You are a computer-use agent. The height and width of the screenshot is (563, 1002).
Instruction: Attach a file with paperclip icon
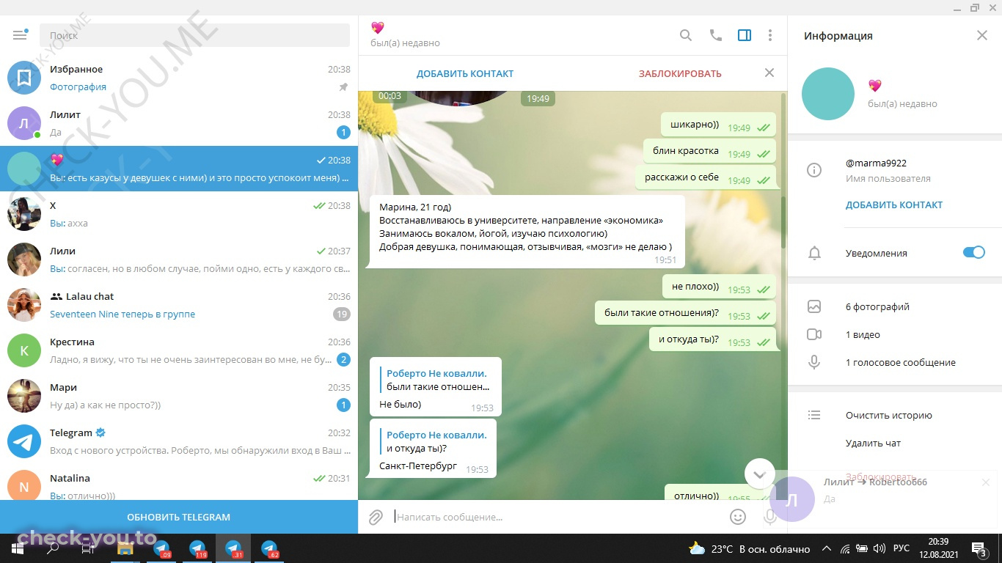point(376,517)
